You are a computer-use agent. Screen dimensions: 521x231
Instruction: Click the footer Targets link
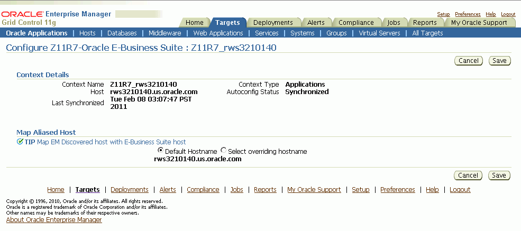87,190
